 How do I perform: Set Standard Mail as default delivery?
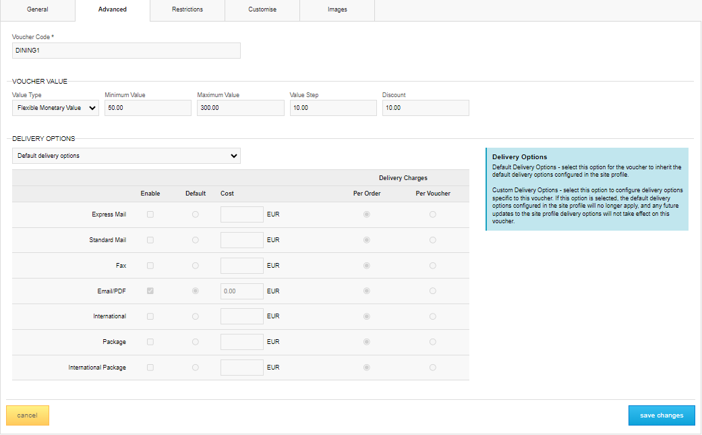(195, 240)
